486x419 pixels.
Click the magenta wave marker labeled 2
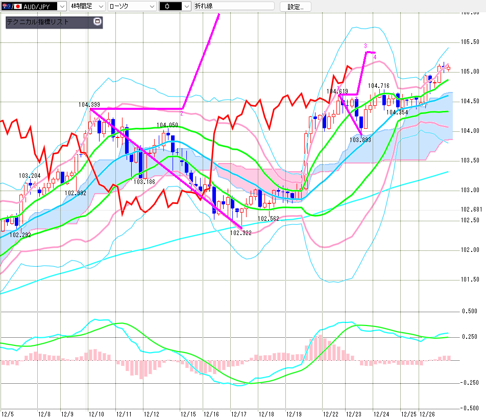point(181,113)
